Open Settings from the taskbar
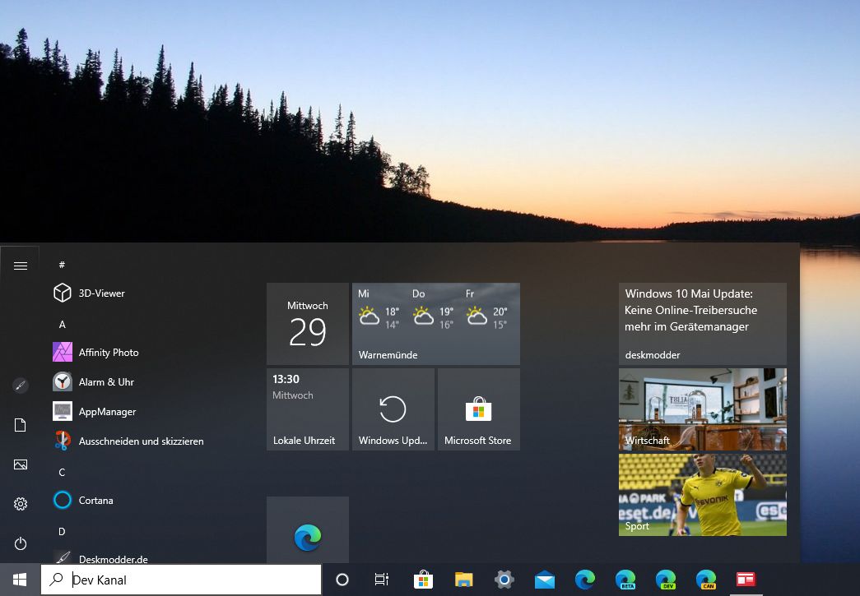 504,580
